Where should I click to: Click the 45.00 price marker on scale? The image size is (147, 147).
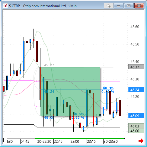pyautogui.click(x=136, y=131)
